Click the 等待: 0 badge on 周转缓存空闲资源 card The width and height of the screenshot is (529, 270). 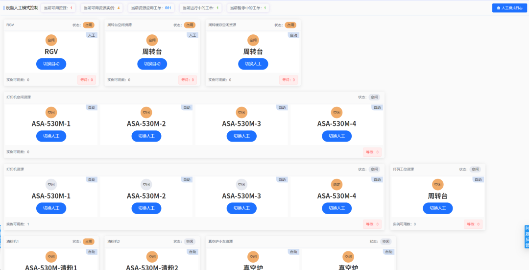tap(289, 80)
